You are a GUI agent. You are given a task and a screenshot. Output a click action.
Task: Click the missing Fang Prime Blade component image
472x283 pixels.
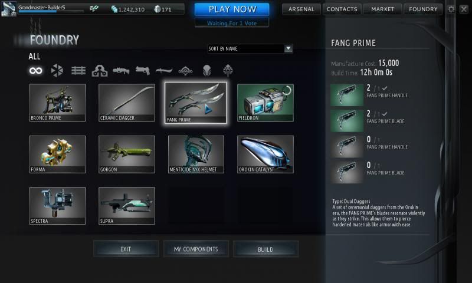[x=347, y=172]
